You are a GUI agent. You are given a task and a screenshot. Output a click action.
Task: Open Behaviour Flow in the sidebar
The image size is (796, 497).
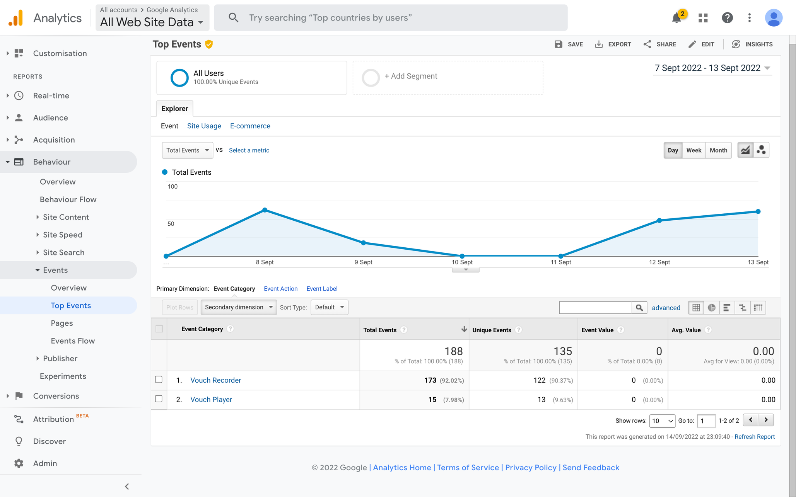[x=68, y=199]
